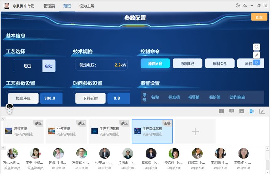Toggle the 启动 button for 切刀

(x=49, y=66)
